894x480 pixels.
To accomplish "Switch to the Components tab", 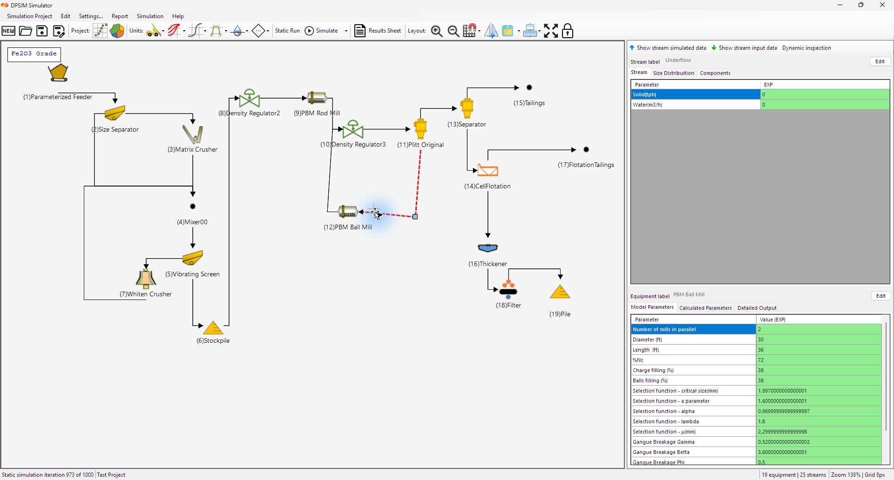I will coord(715,73).
